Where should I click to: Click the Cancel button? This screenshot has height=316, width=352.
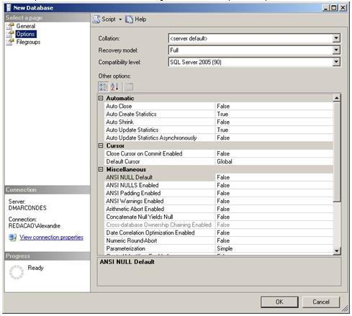pos(321,302)
